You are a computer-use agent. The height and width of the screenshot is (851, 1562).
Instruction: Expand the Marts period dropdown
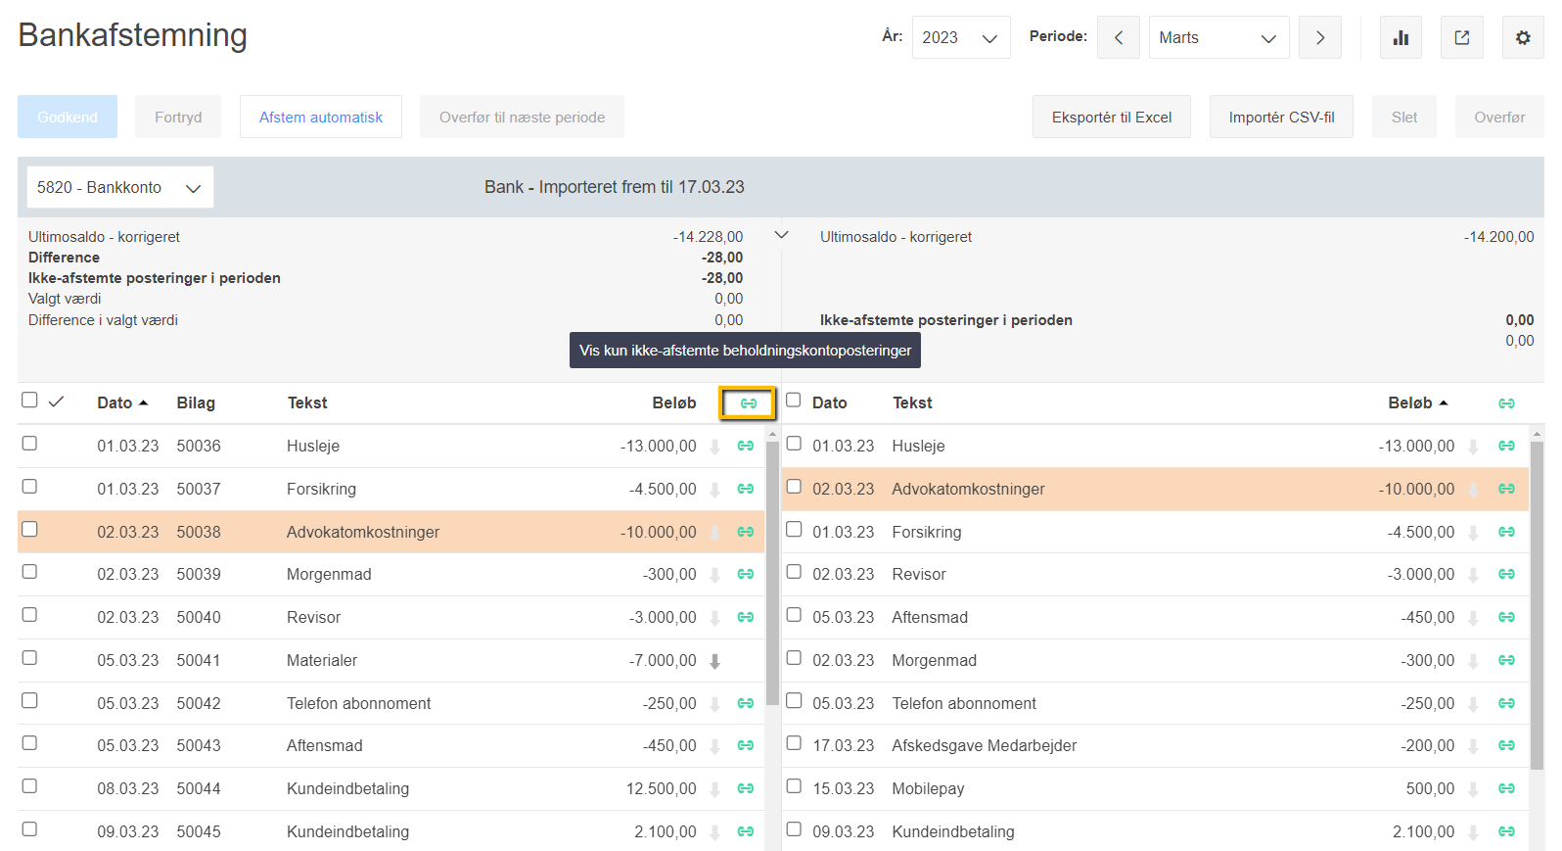coord(1217,37)
